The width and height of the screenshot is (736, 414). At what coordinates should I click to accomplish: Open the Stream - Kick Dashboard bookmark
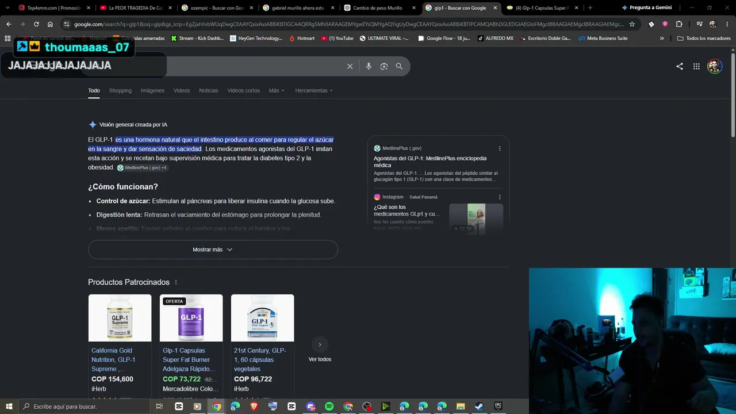tap(197, 39)
